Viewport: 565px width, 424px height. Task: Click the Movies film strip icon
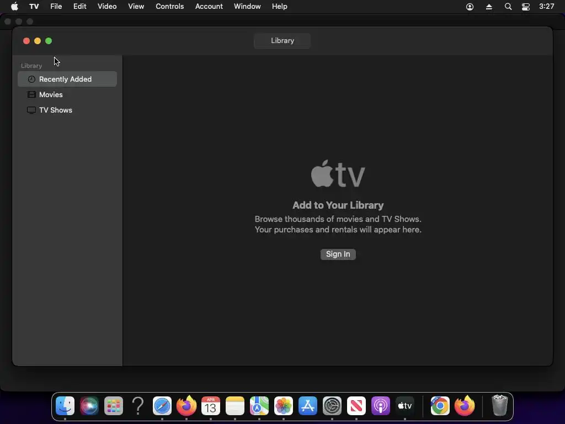[31, 94]
